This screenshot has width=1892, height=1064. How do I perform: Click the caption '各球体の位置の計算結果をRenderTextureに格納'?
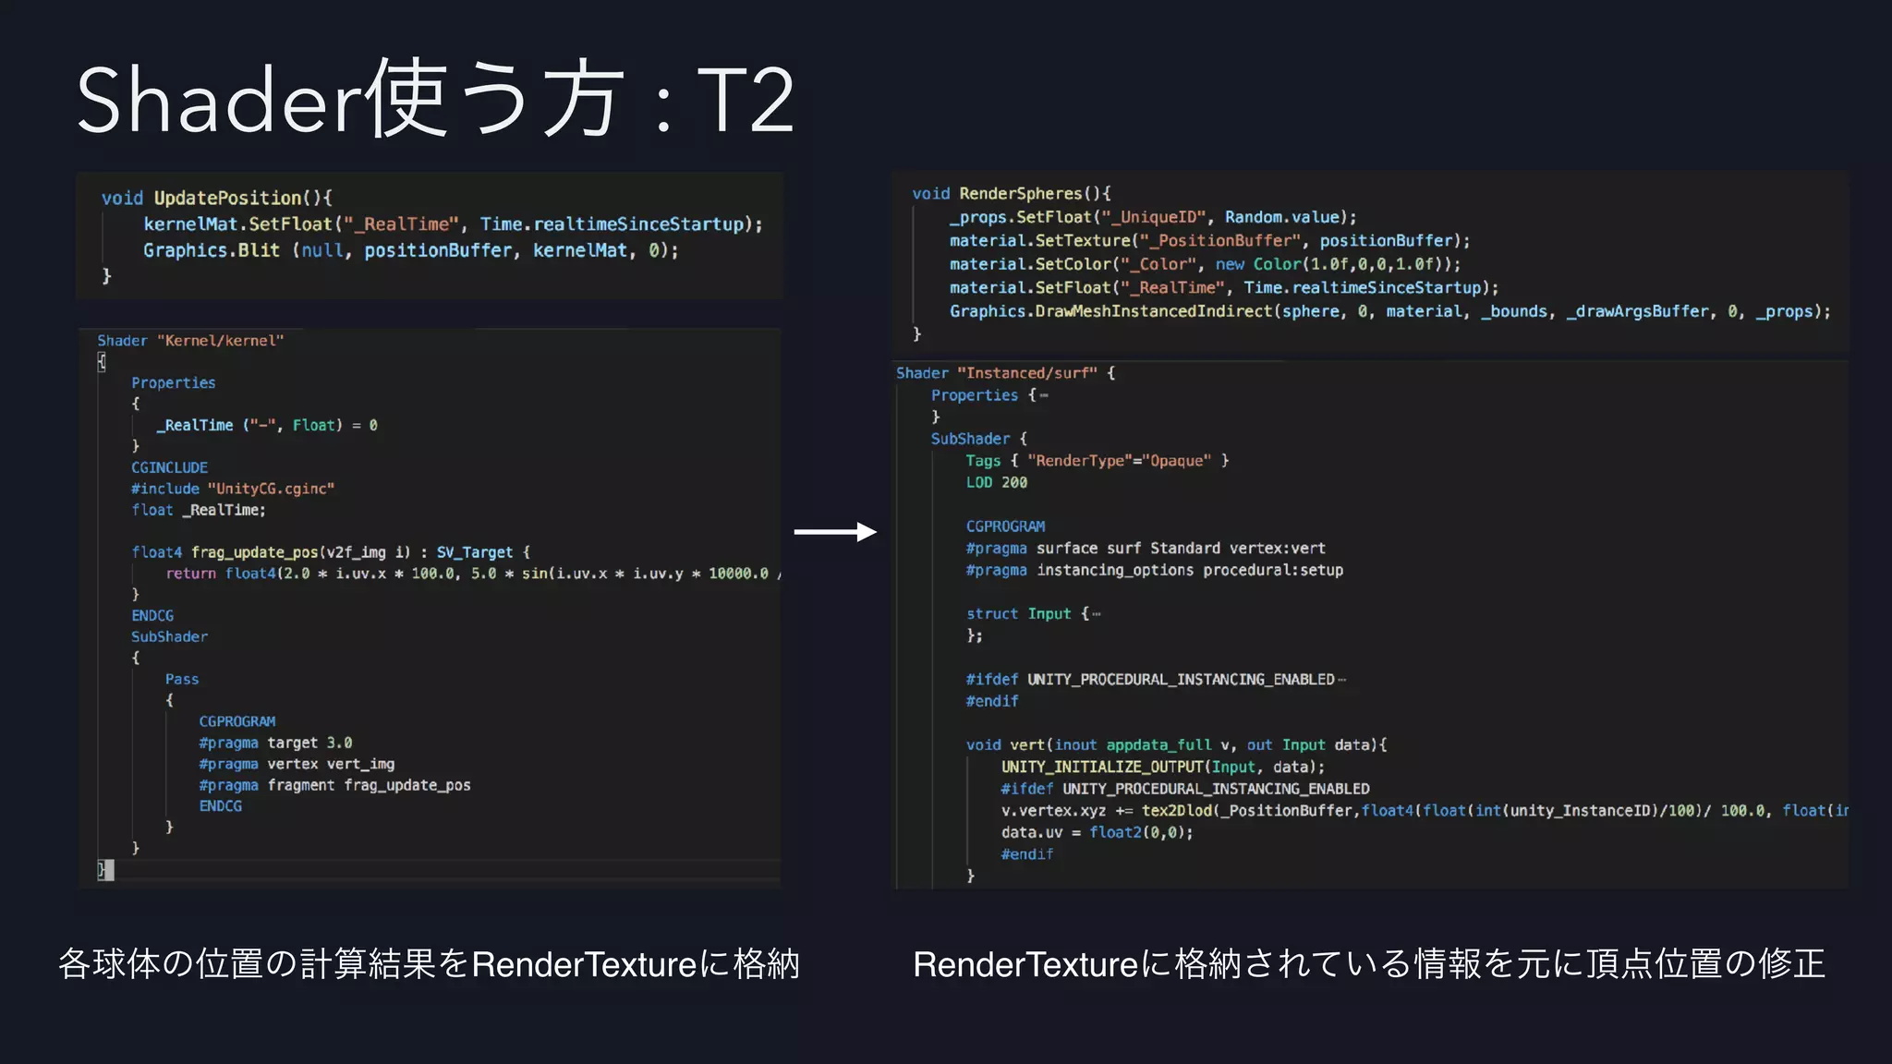[430, 963]
